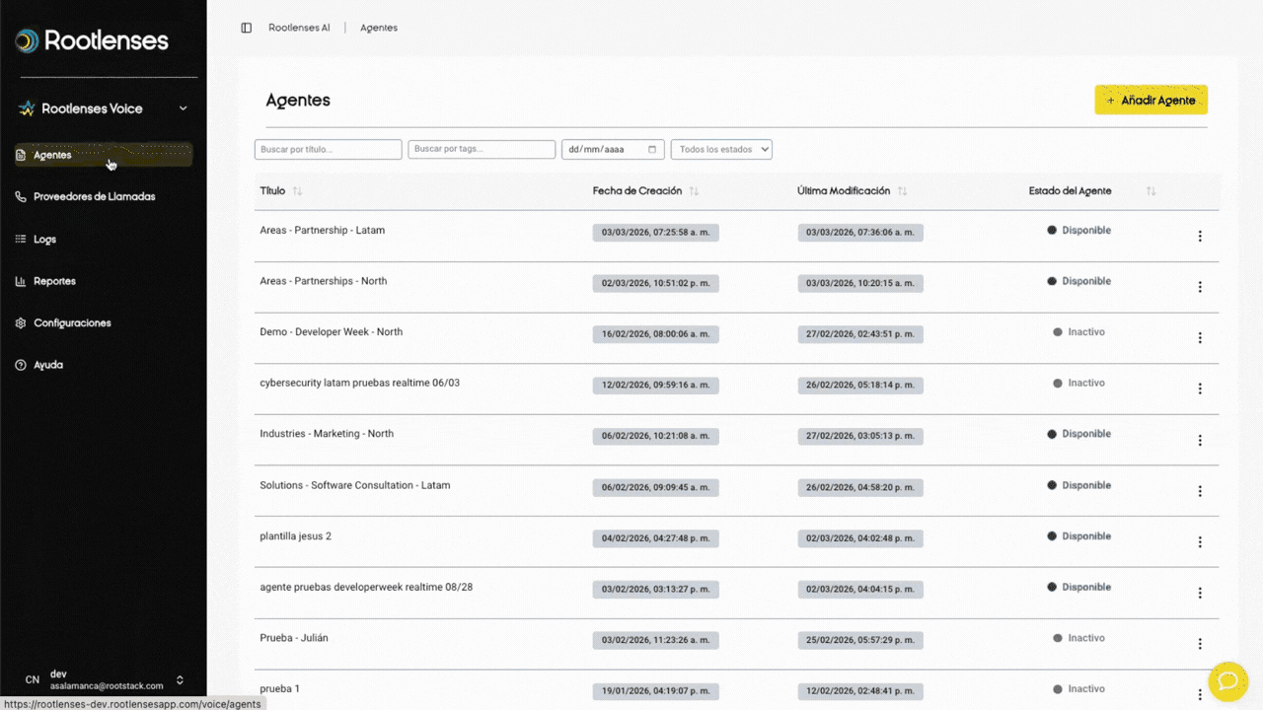Sort by Fecha de Creación column
1263x710 pixels.
click(694, 191)
